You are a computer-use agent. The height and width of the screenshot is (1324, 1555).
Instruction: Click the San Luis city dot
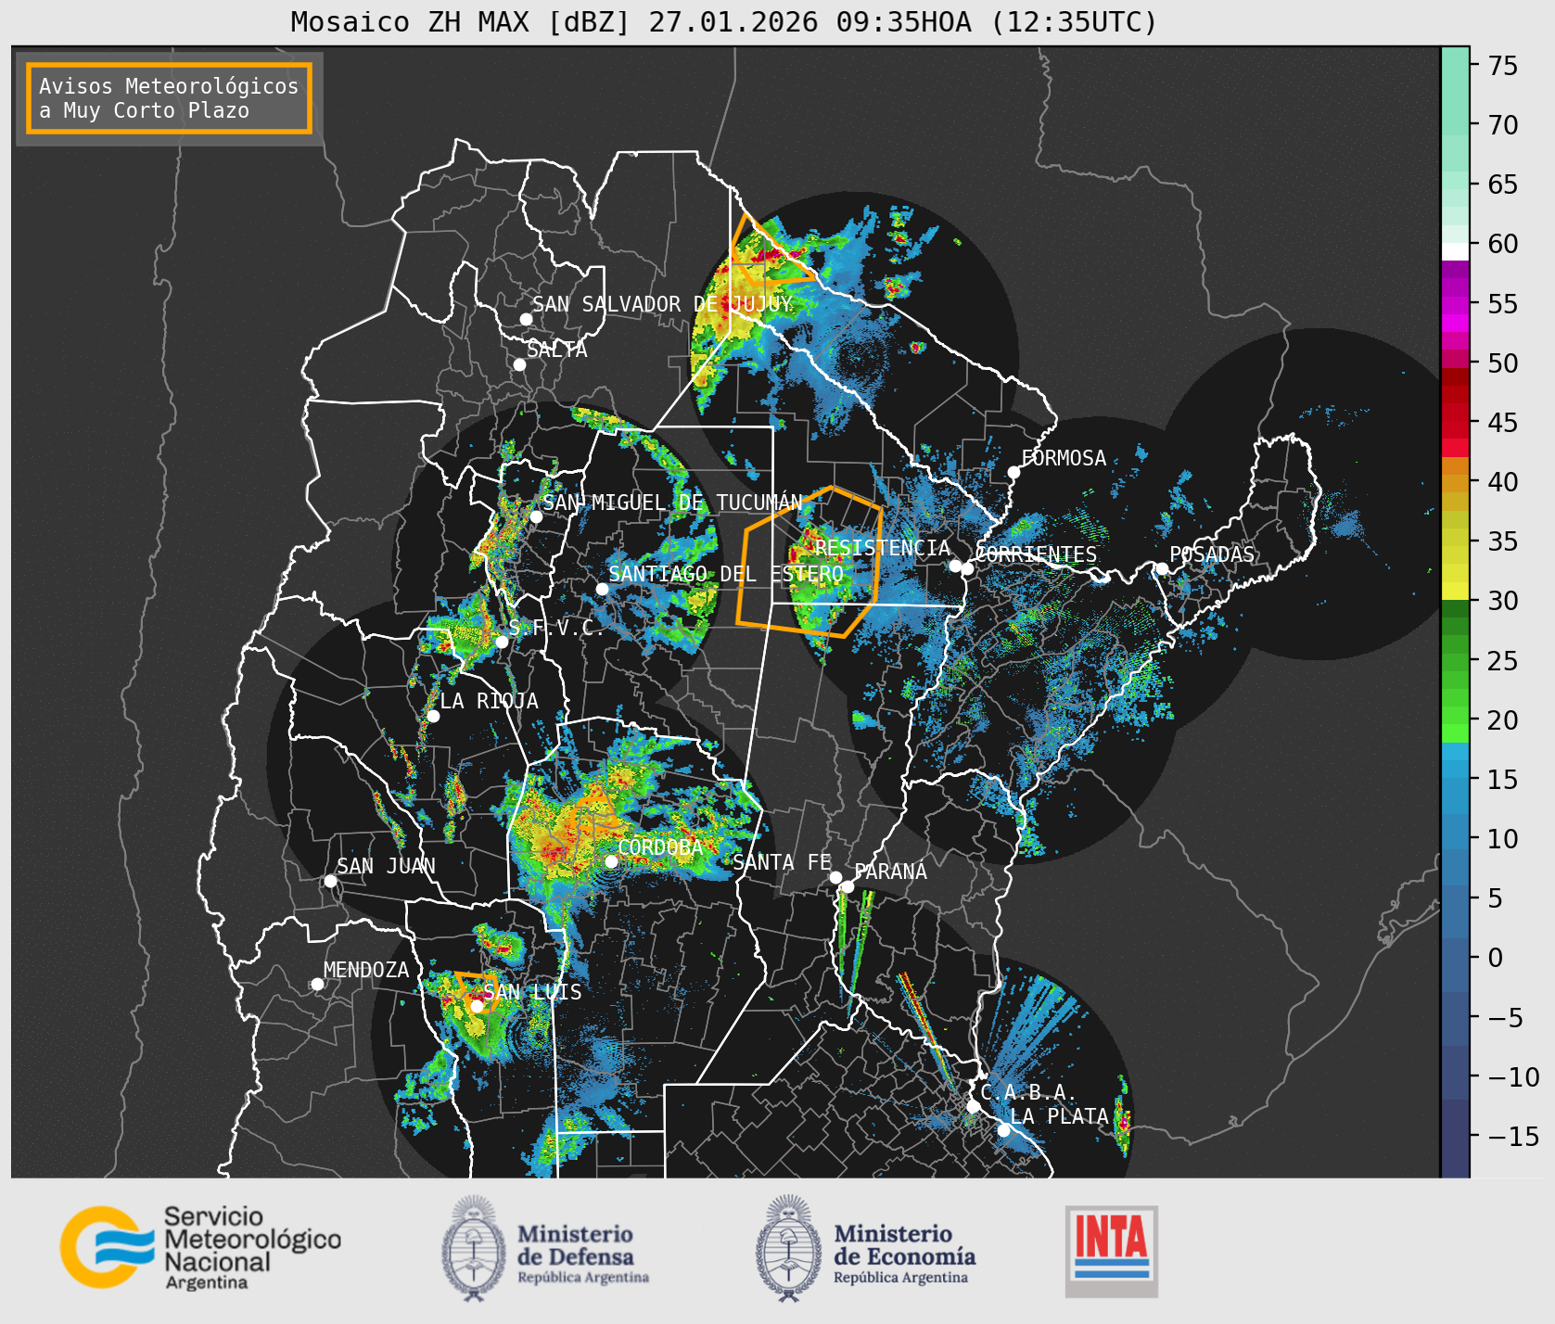point(477,1006)
